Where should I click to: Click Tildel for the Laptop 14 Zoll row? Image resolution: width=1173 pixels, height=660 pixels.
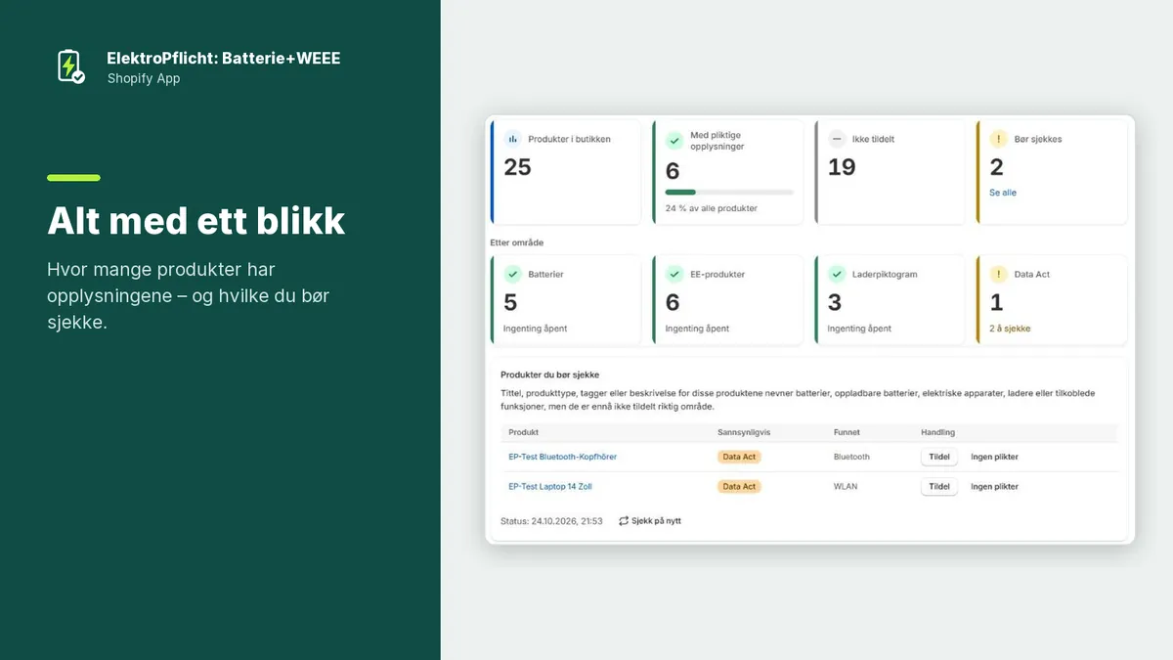tap(939, 486)
